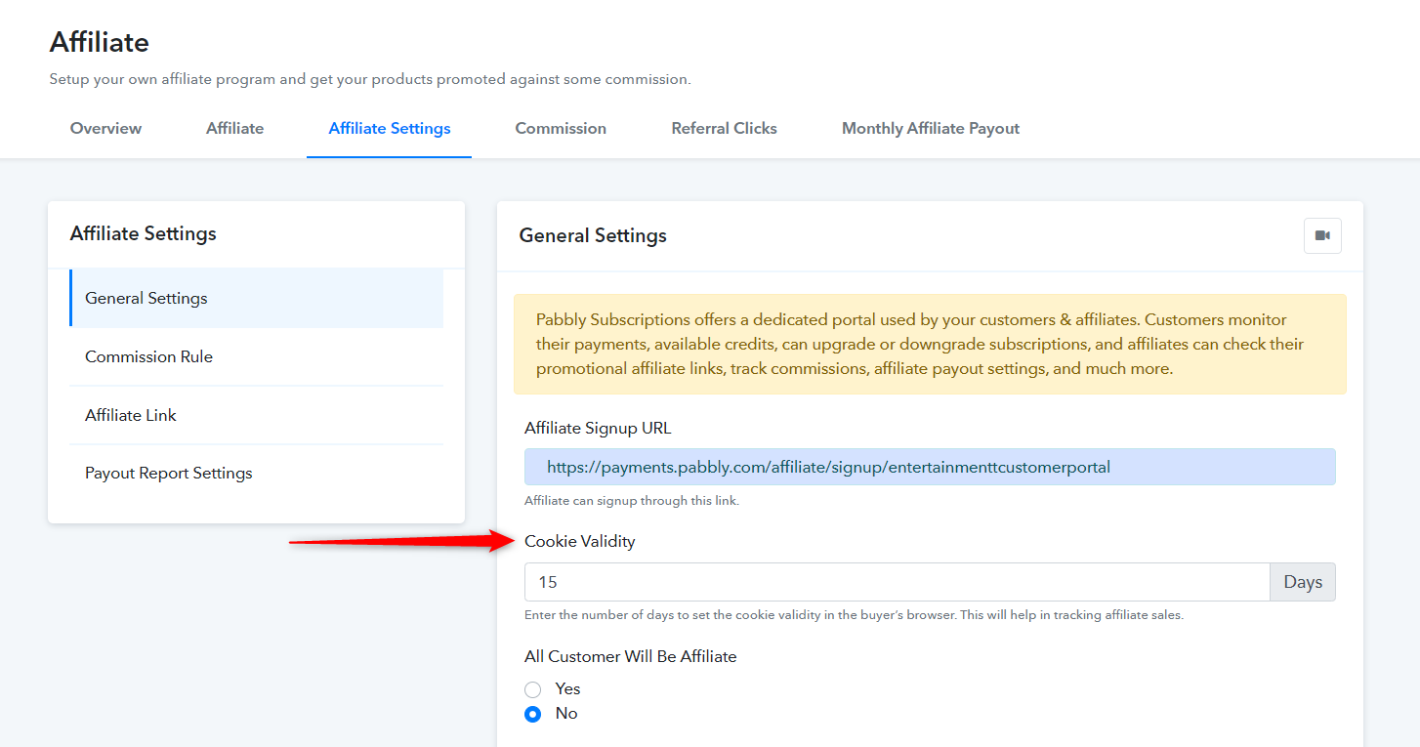This screenshot has height=747, width=1420.
Task: Open the Affiliate tab
Action: (234, 128)
